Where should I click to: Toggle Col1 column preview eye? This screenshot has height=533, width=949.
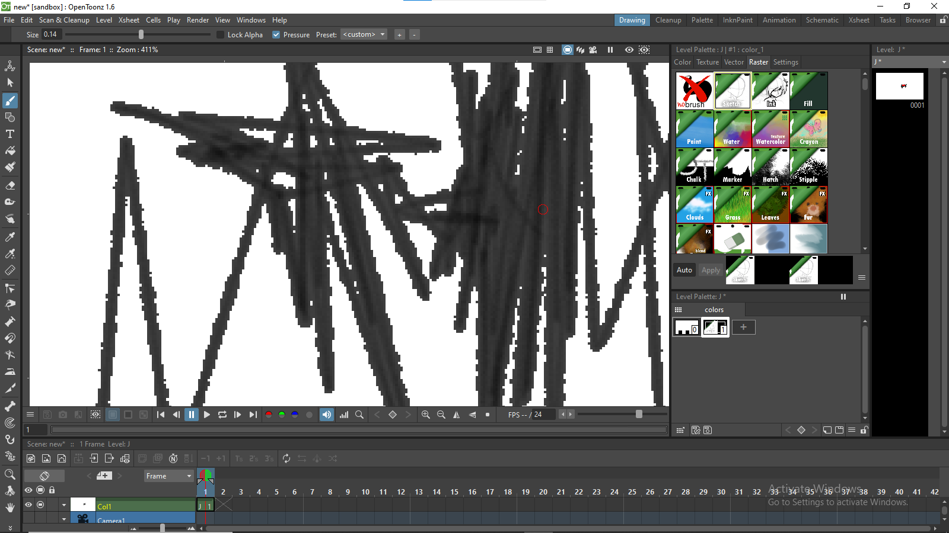coord(28,505)
